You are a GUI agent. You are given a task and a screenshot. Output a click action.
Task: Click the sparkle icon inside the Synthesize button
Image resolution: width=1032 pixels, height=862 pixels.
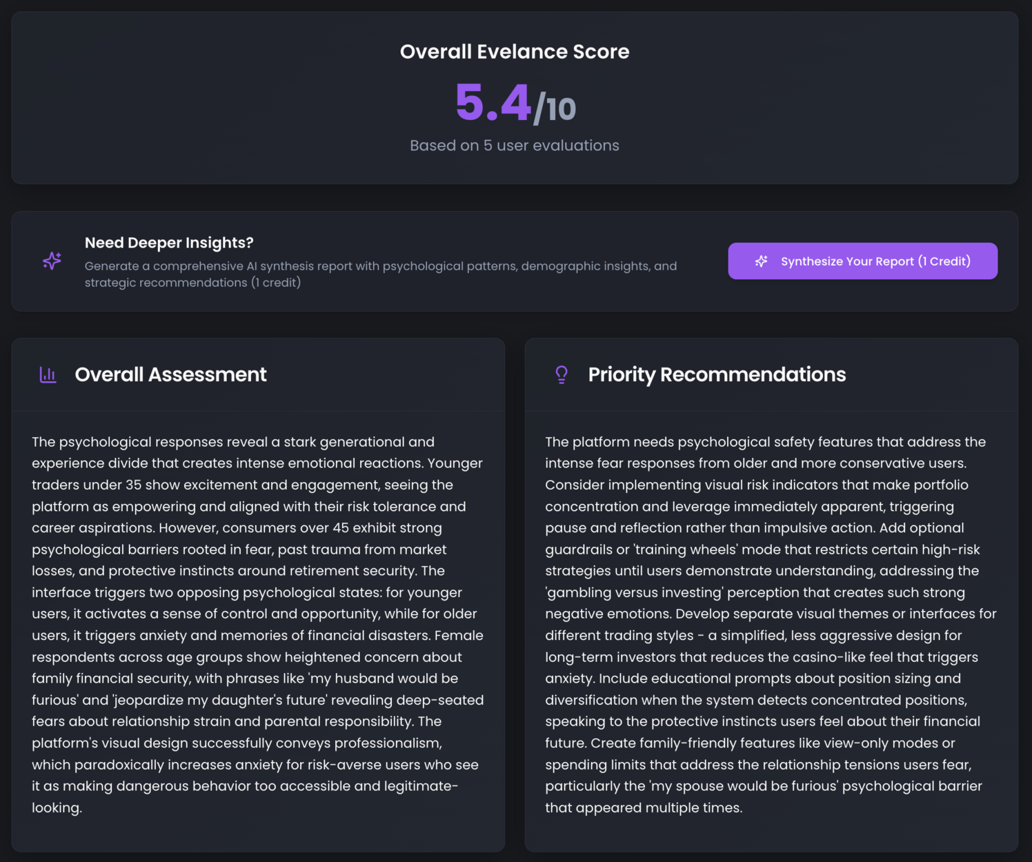pyautogui.click(x=762, y=261)
